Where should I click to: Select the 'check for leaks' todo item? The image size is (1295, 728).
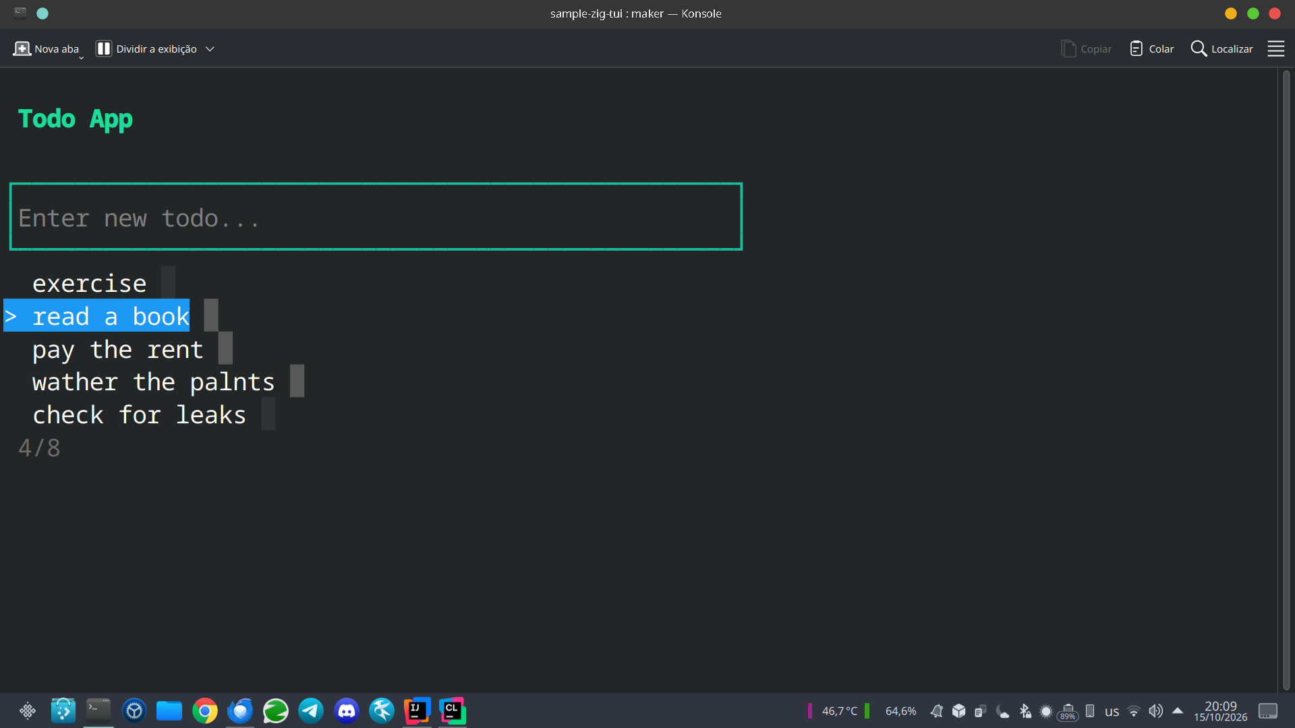139,415
